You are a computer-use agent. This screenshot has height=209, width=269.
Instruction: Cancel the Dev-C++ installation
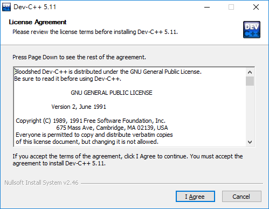[x=242, y=197]
